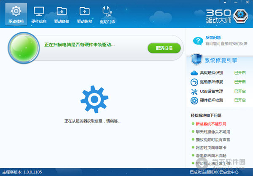Screen dimensions: 253x176
Task: Click the 360驱动大师 logo icon
Action: pyautogui.click(x=241, y=16)
